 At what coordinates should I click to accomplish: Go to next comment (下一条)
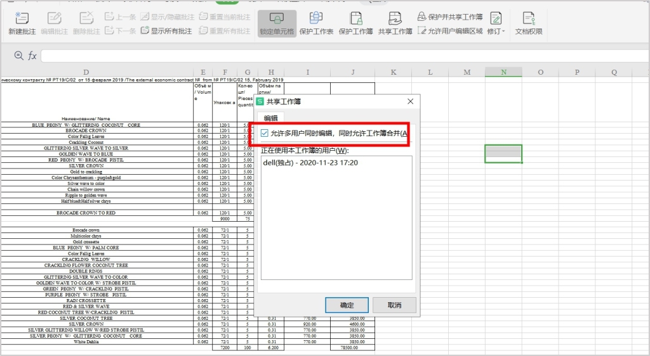(x=120, y=31)
